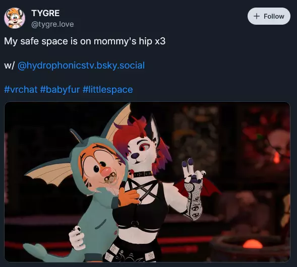Open the @hydrophonicstv.bsky.social mention
This screenshot has width=297, height=267.
[x=81, y=65]
